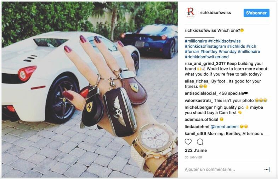Open the three-dots more options menu

pos(266,169)
